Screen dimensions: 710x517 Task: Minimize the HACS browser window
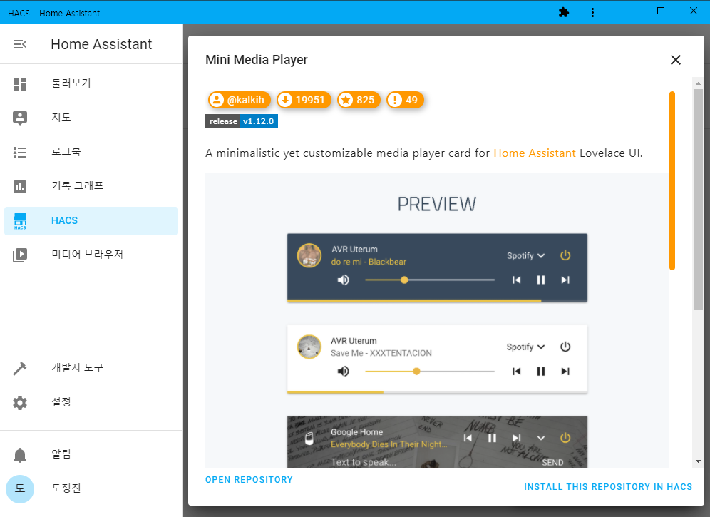pos(628,11)
